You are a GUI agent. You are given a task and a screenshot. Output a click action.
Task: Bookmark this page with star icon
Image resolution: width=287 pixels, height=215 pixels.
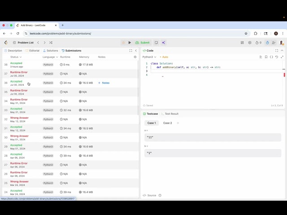(246, 34)
